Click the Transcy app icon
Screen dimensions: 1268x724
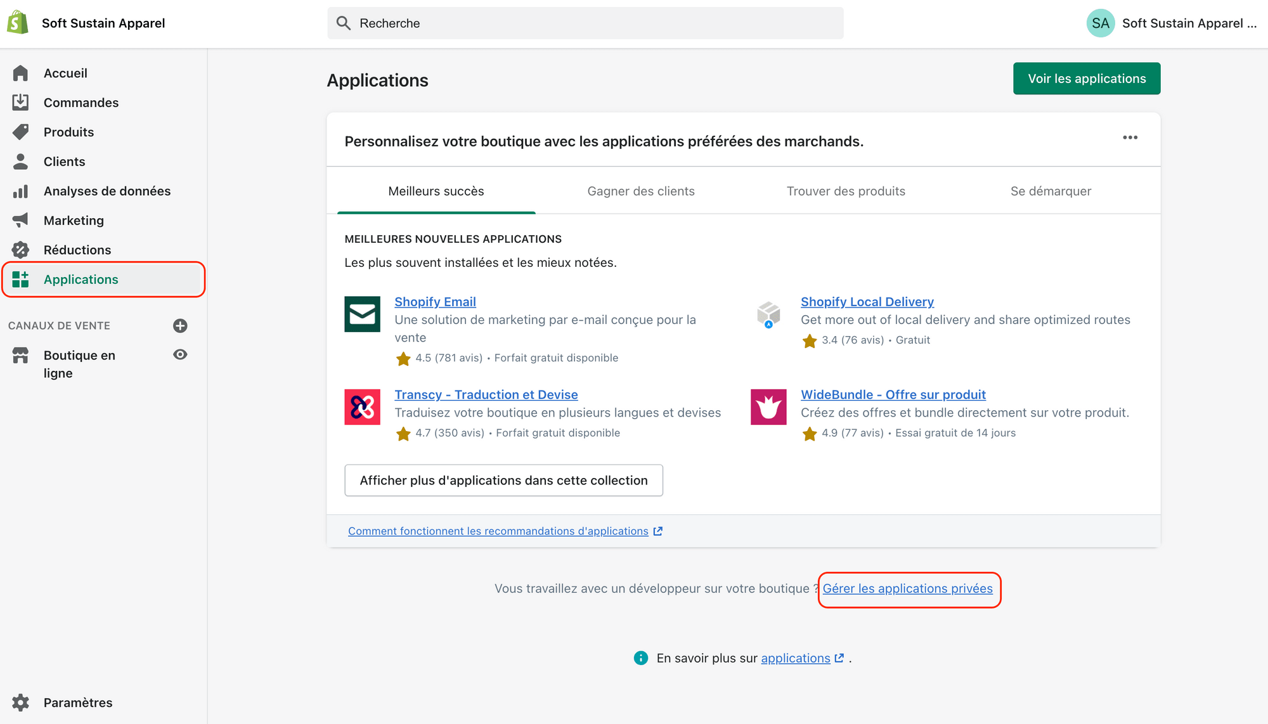tap(362, 407)
